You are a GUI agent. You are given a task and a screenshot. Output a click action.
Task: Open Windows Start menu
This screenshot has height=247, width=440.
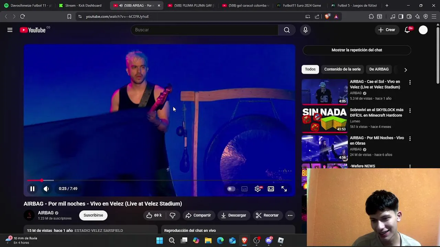[x=159, y=240]
